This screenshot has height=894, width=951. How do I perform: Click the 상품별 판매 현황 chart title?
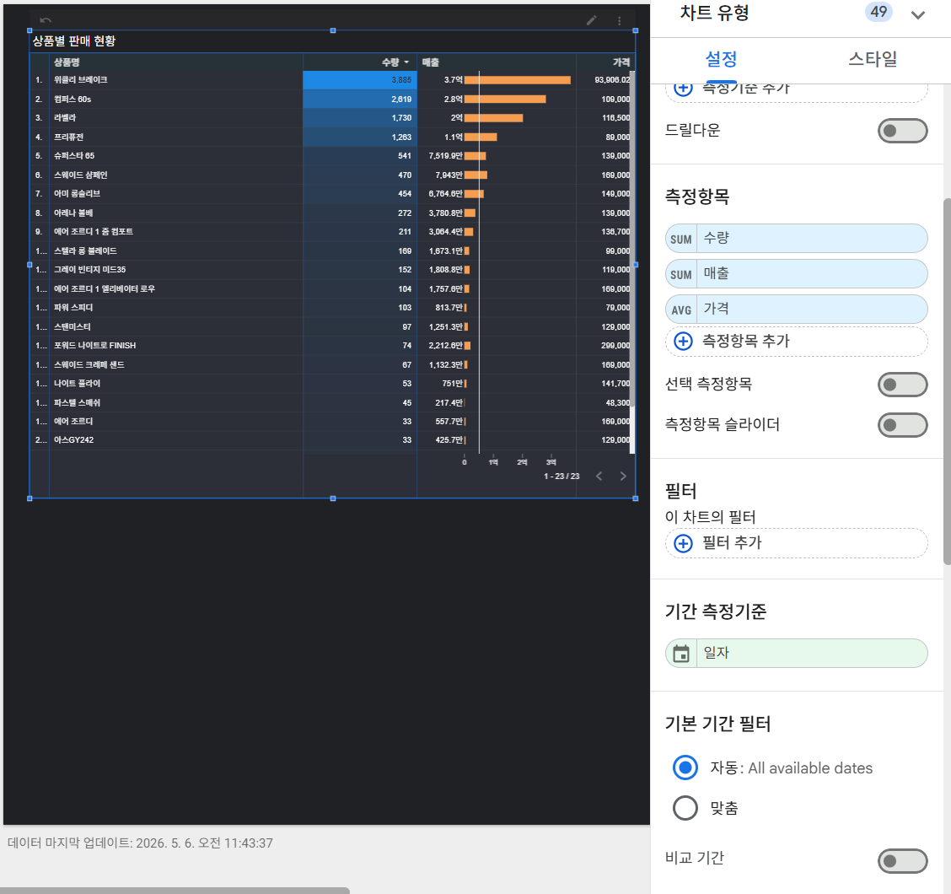pyautogui.click(x=74, y=40)
